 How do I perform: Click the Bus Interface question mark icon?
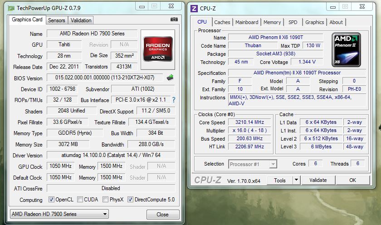point(173,100)
